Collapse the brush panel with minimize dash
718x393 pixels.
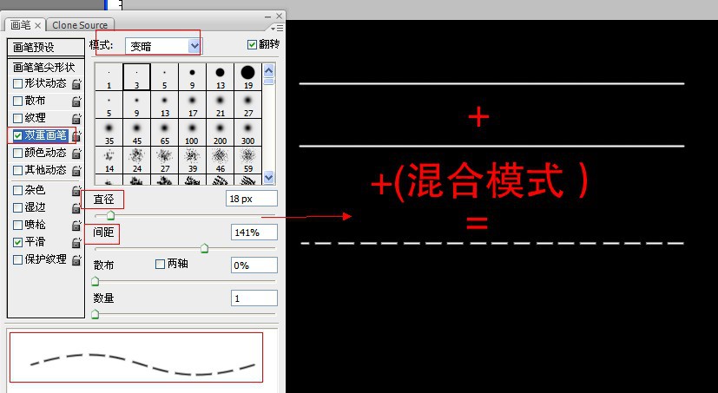click(268, 17)
